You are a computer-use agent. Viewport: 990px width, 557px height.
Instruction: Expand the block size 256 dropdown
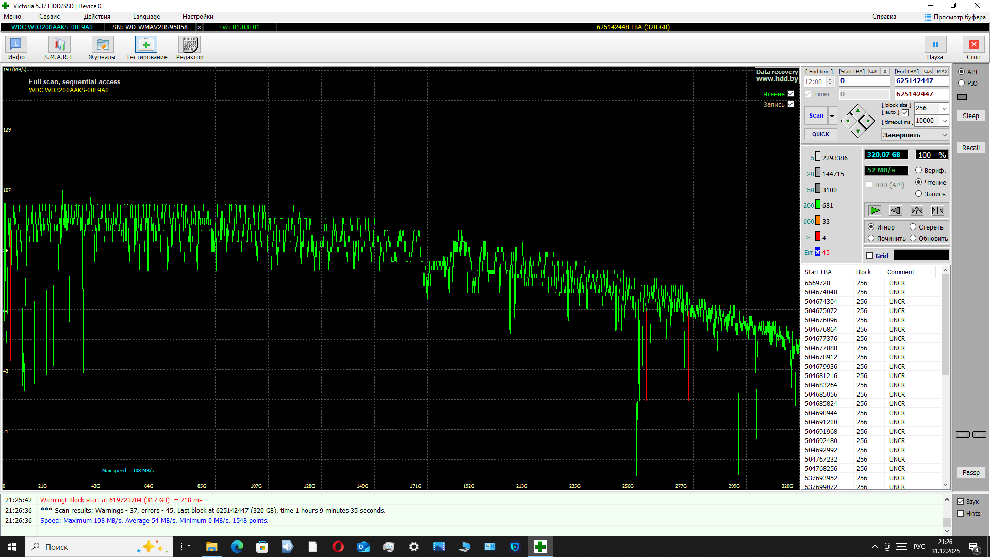(x=944, y=108)
